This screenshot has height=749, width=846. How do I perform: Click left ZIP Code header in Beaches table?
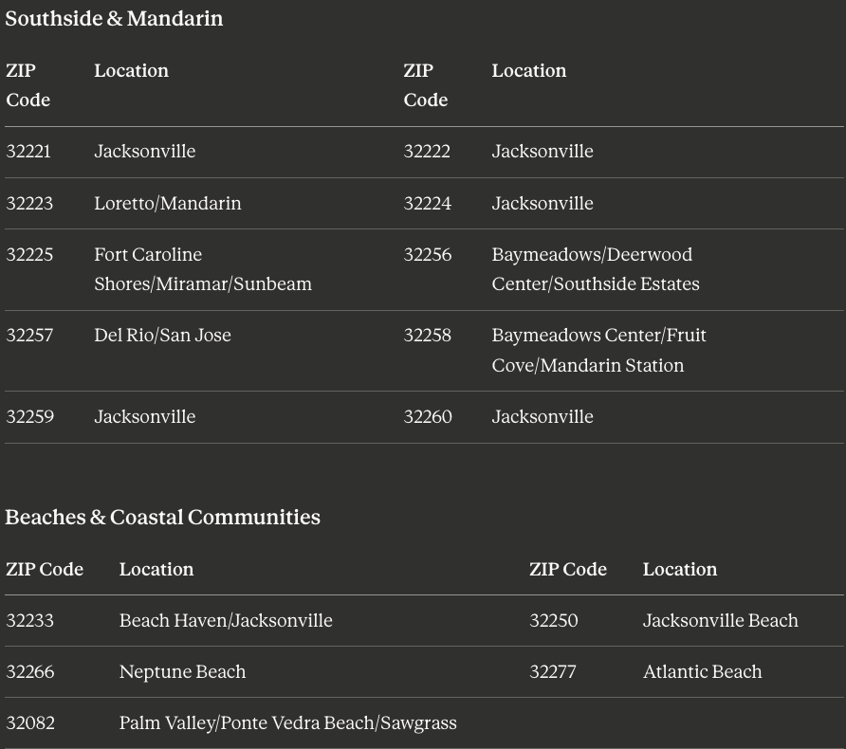[x=45, y=570]
